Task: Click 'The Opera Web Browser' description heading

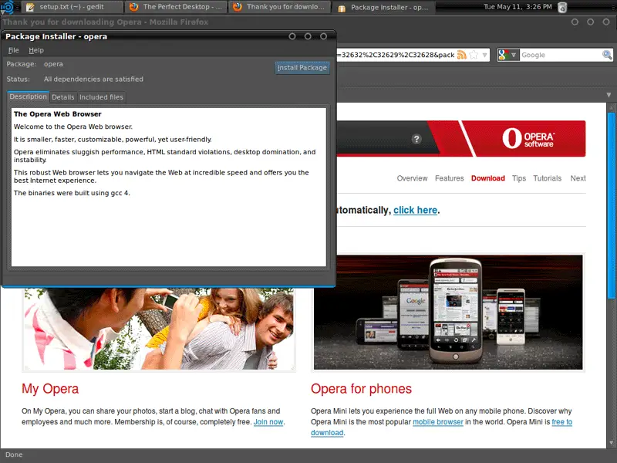Action: pyautogui.click(x=57, y=114)
